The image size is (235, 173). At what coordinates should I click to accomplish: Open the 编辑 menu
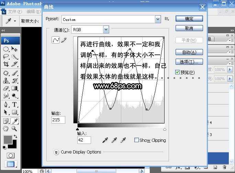(x=34, y=12)
